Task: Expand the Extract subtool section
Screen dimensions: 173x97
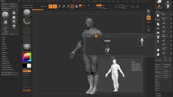Action: (x=157, y=91)
